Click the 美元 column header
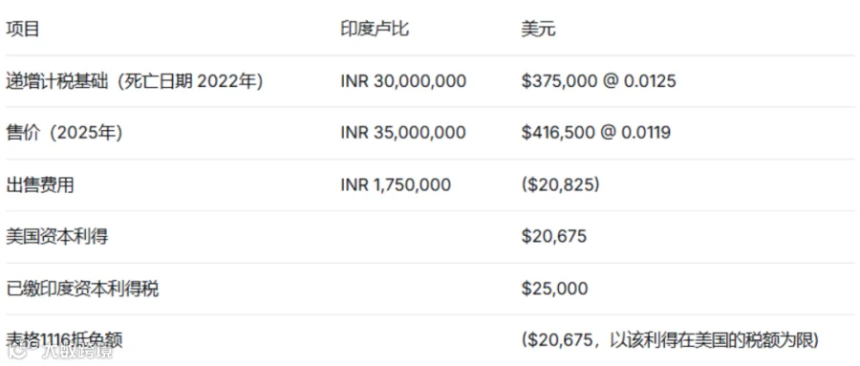 point(538,29)
